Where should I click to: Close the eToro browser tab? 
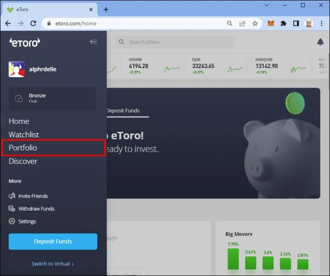click(x=91, y=10)
